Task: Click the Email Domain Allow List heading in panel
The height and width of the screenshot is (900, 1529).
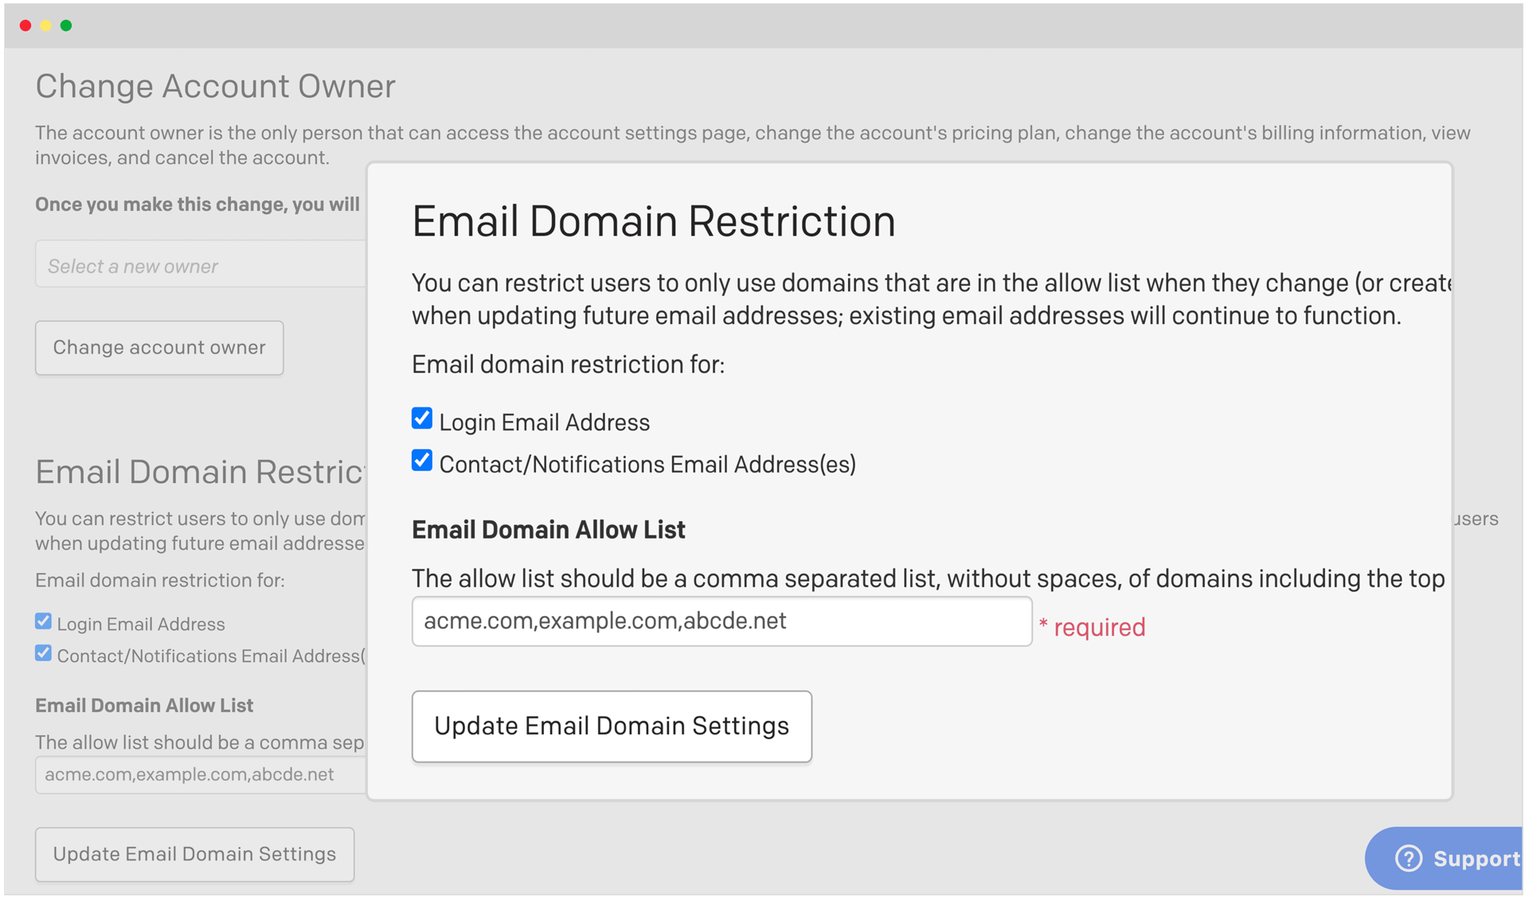Action: 548,530
